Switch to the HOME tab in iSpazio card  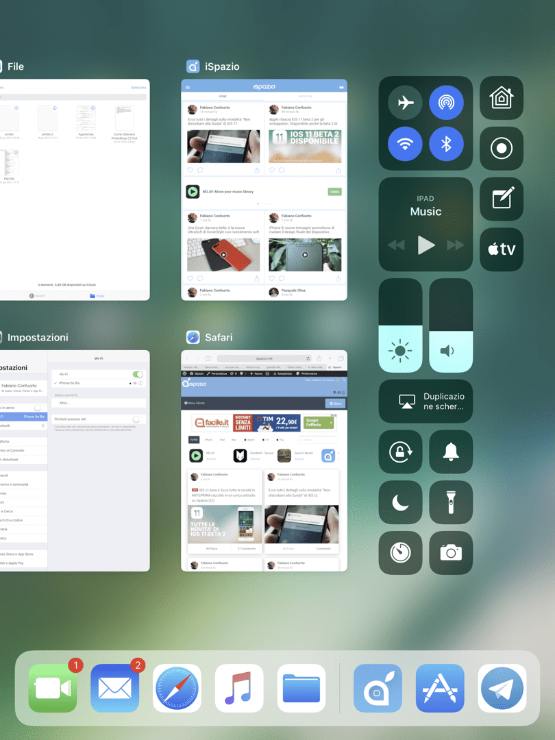(x=223, y=97)
